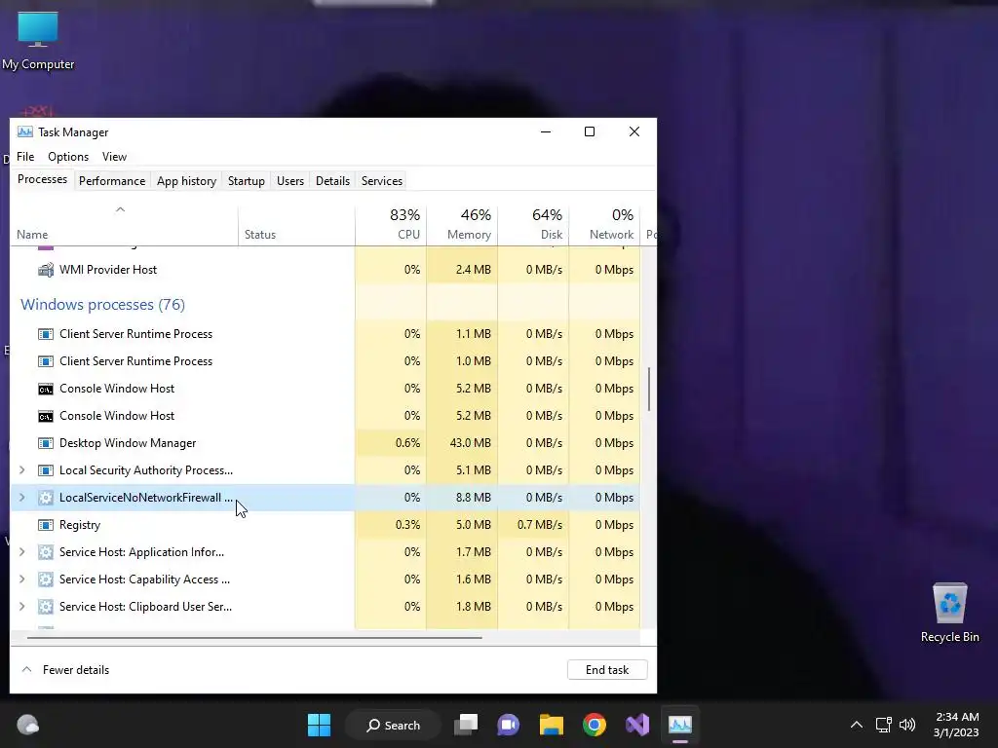Click the taskbar Search box
Image resolution: width=998 pixels, height=748 pixels.
click(x=393, y=725)
